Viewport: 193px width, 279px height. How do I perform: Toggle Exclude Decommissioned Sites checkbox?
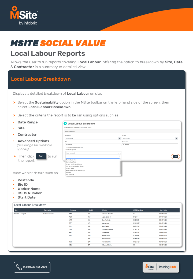67,147
